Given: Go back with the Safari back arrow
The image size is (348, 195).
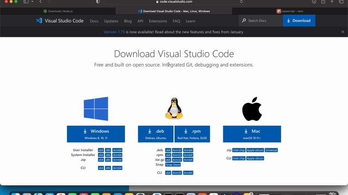Looking at the screenshot, I should pyautogui.click(x=41, y=2).
